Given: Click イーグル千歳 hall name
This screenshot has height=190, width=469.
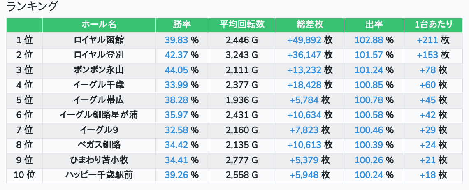Looking at the screenshot, I should (99, 85).
